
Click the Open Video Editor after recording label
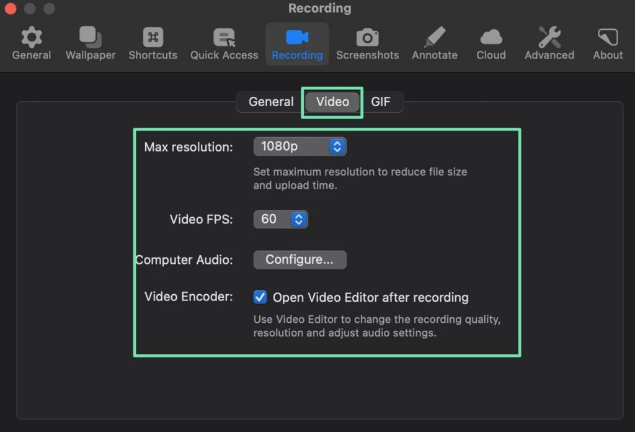[370, 297]
